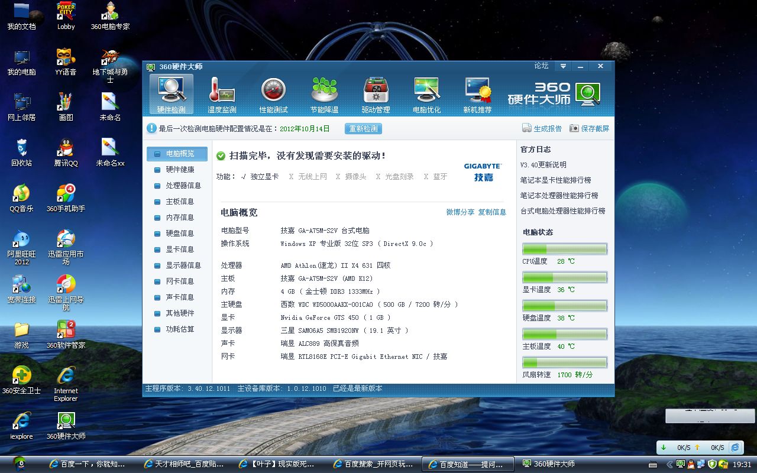Click the 360硬件大师 logo at top right
Viewport: 757px width, 473px height.
tap(555, 94)
